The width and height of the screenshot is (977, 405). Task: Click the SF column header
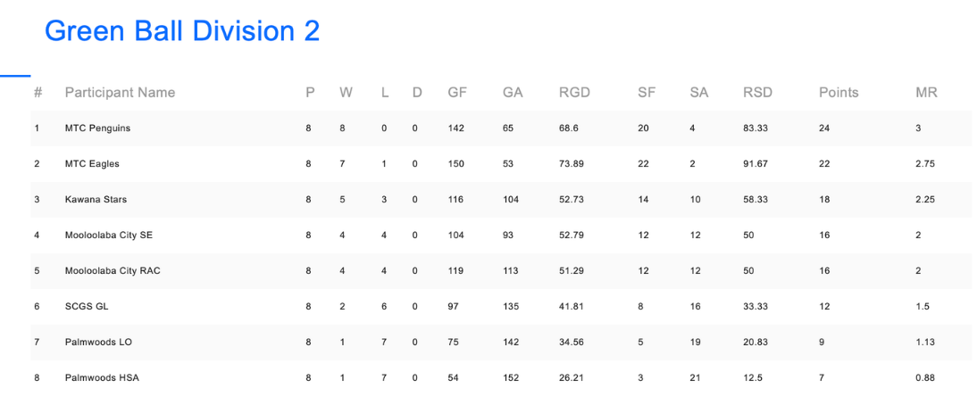647,93
